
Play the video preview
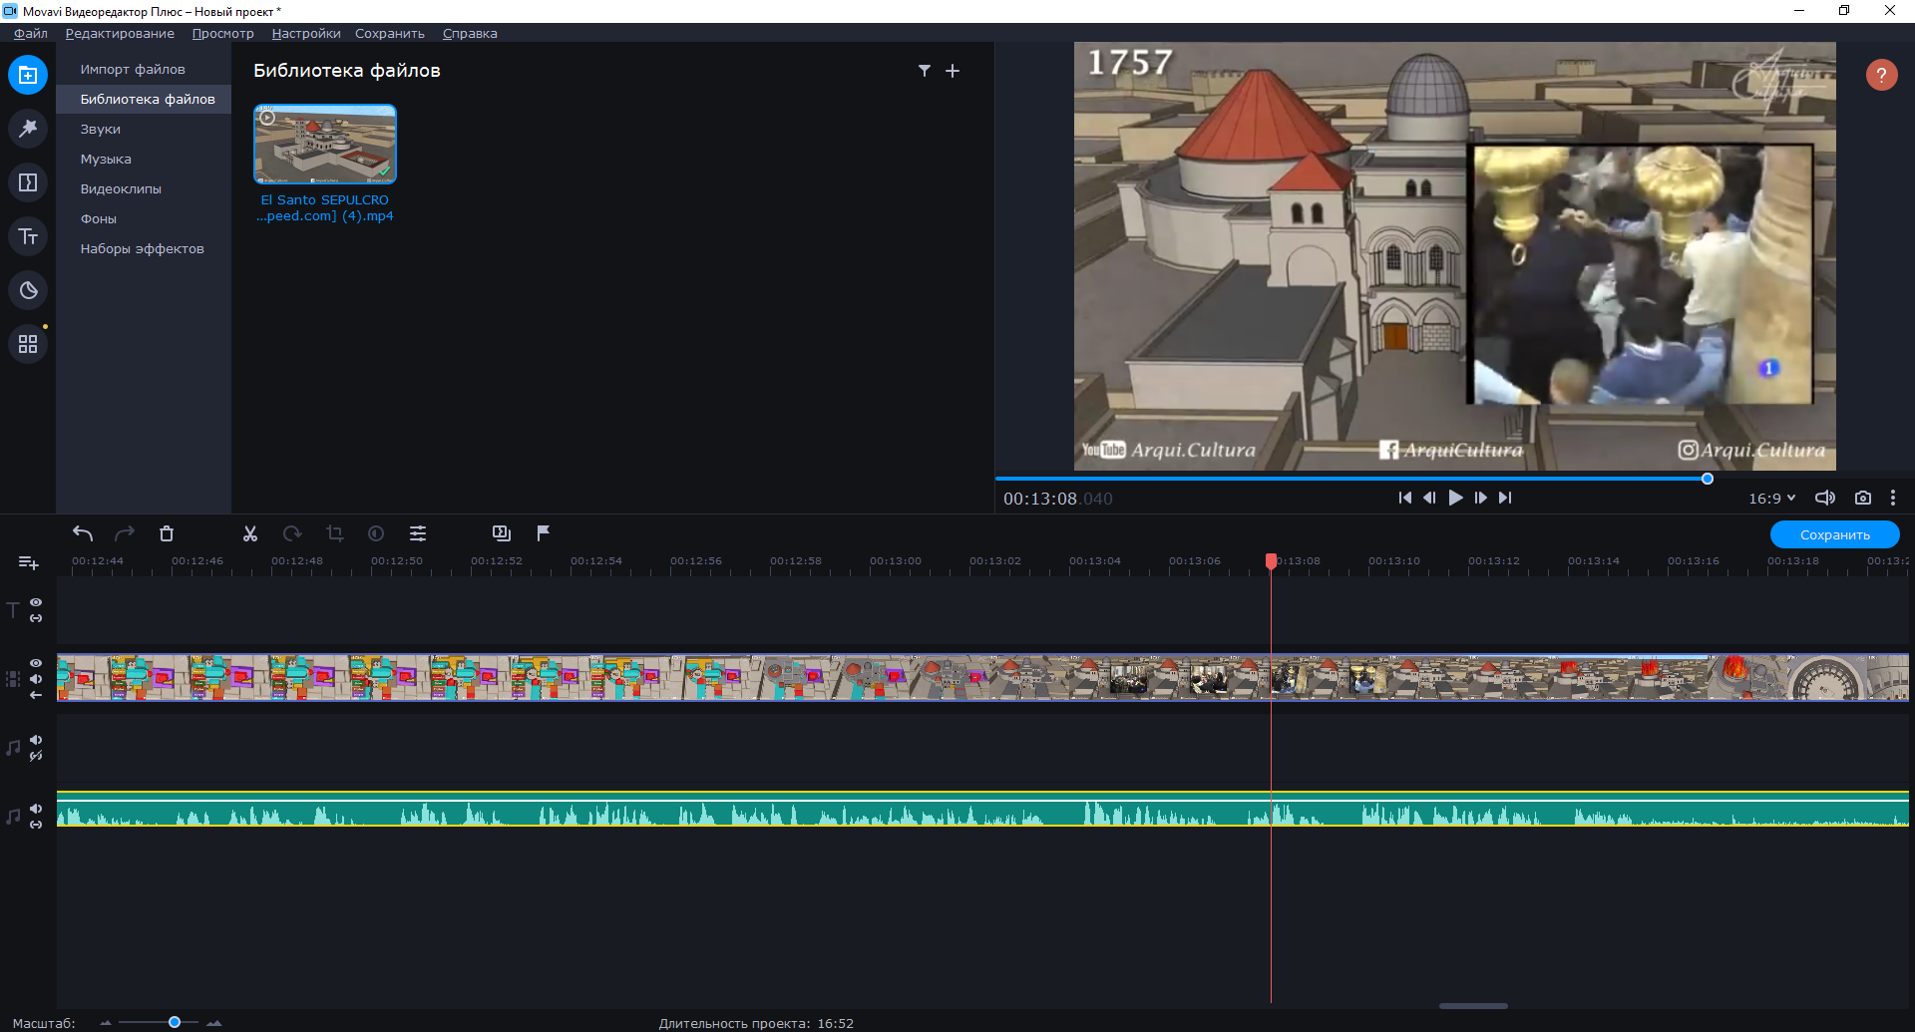(1455, 498)
